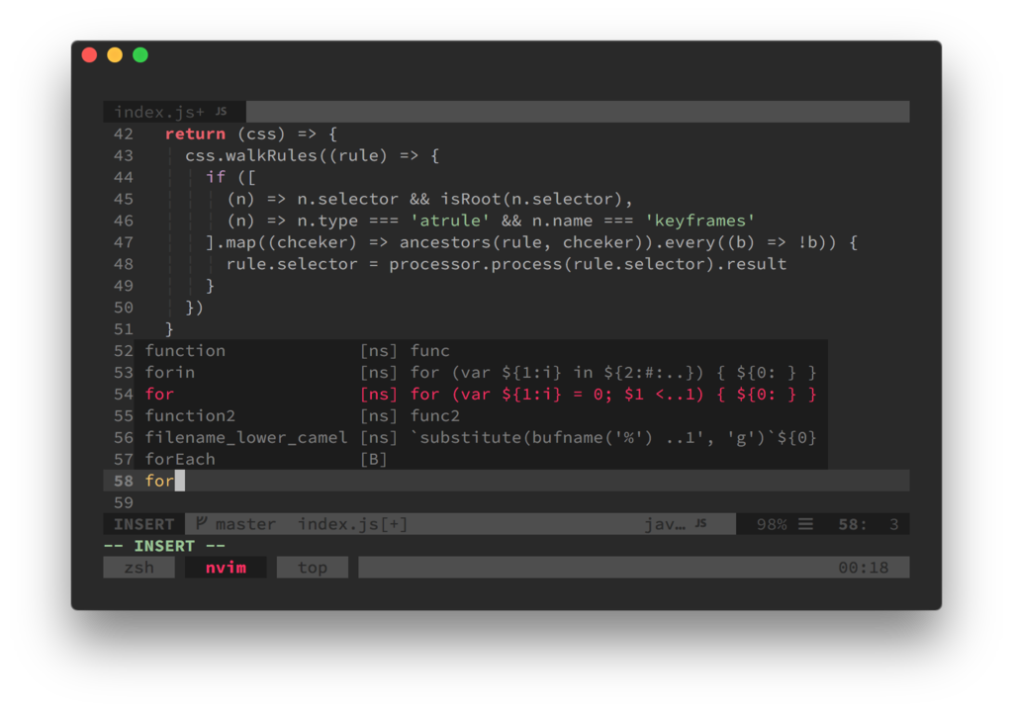This screenshot has height=712, width=1013.
Task: Switch to the nvim tmux window
Action: [x=226, y=568]
